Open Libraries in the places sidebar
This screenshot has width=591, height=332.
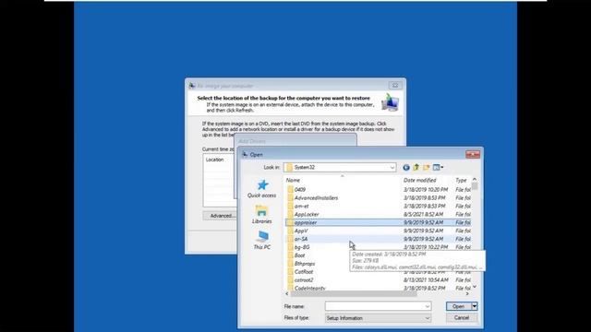(x=262, y=215)
